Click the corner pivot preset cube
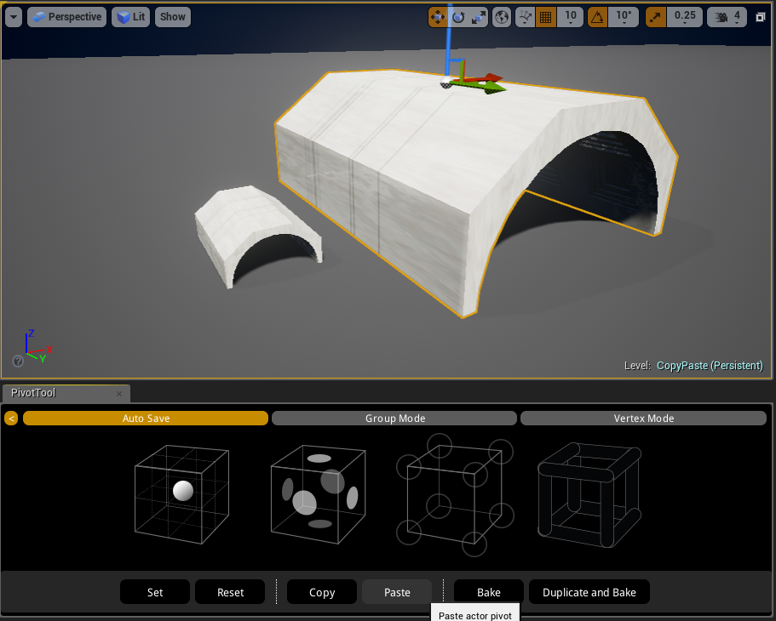This screenshot has width=776, height=621. [x=454, y=492]
